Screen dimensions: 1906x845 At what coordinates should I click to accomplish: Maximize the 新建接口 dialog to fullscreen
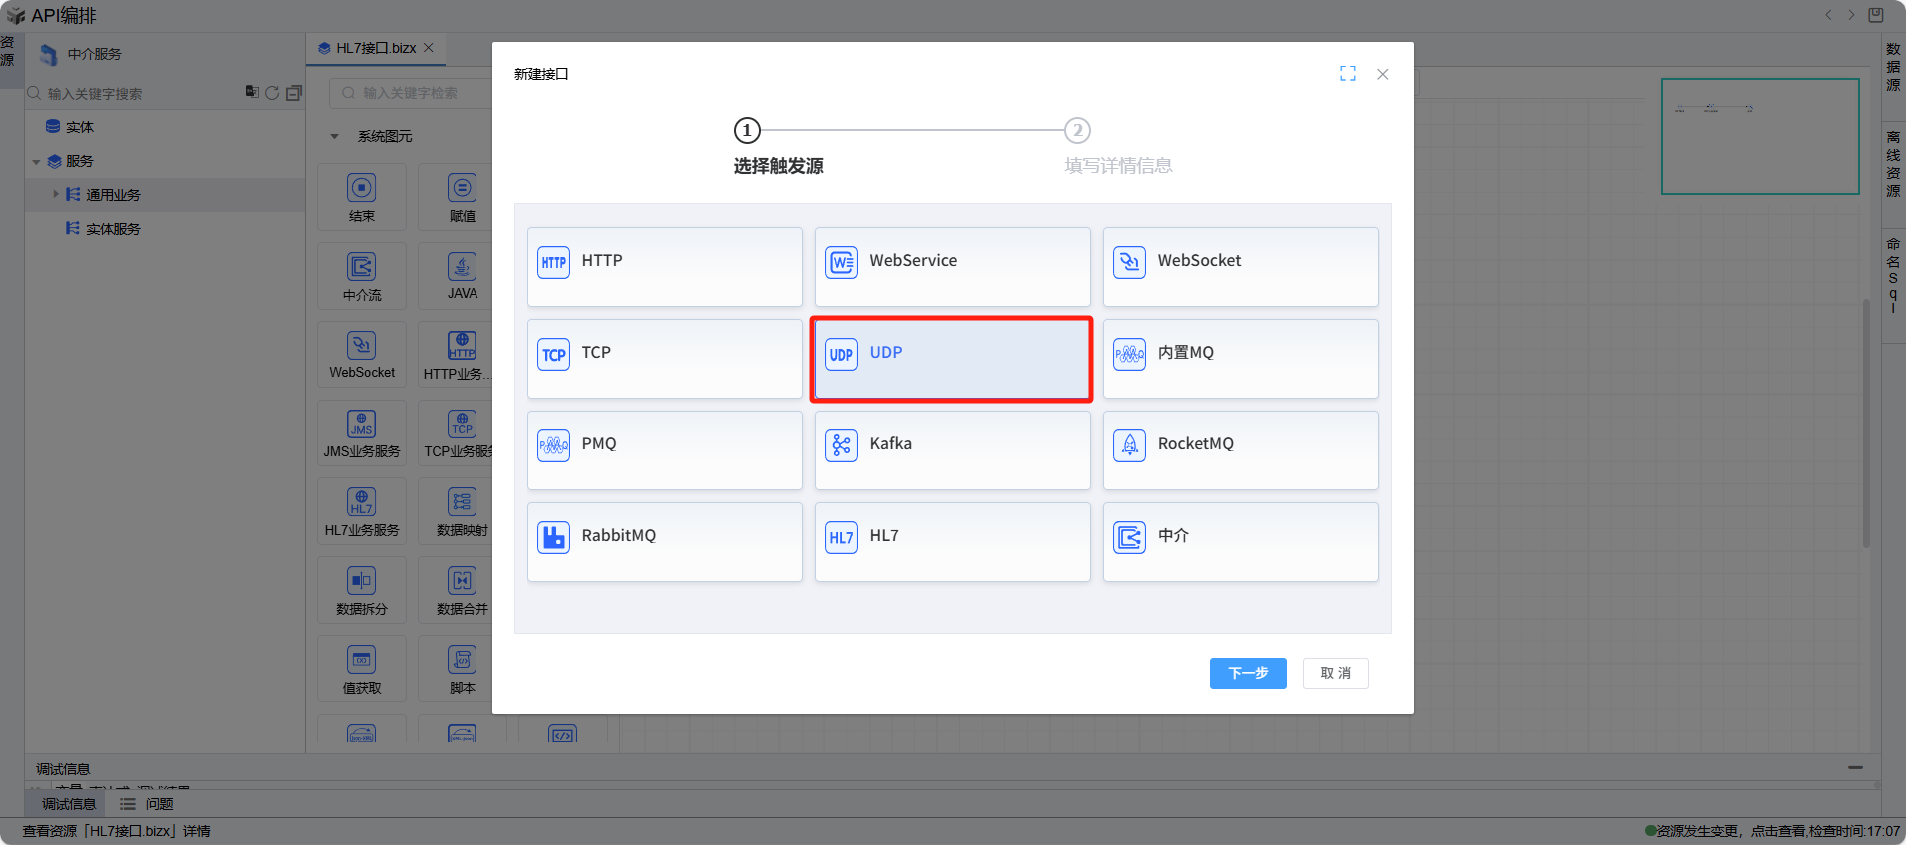[1347, 74]
